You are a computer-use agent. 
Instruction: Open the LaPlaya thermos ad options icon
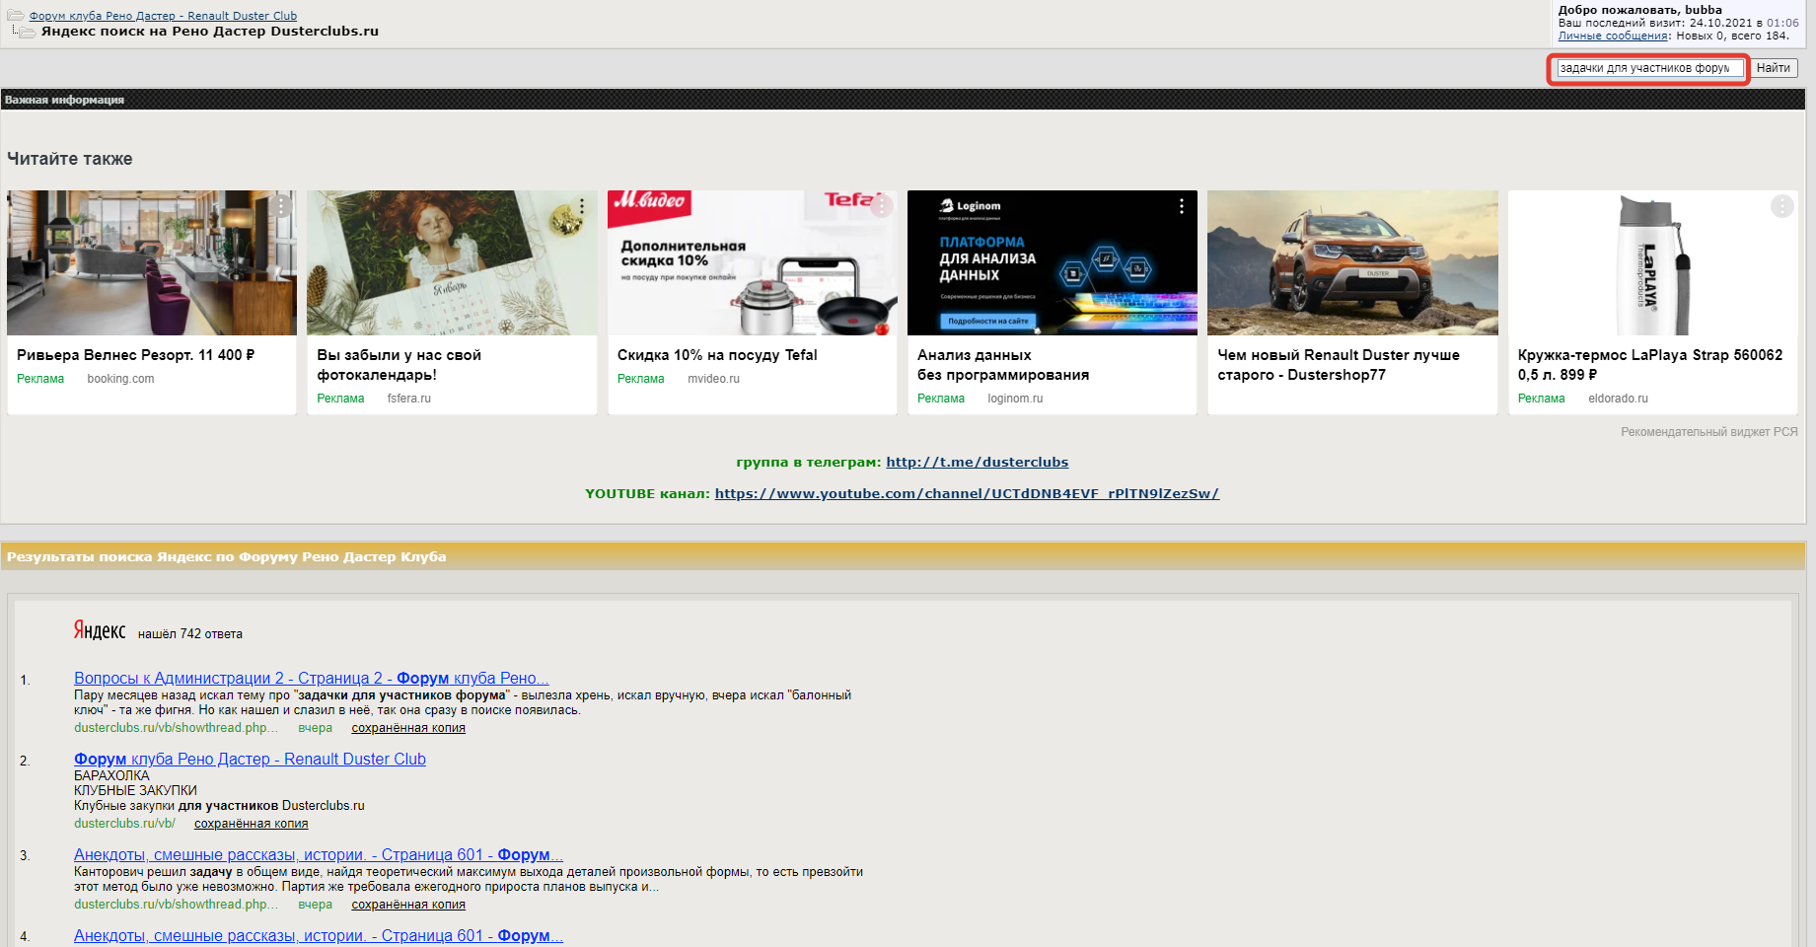[1781, 206]
